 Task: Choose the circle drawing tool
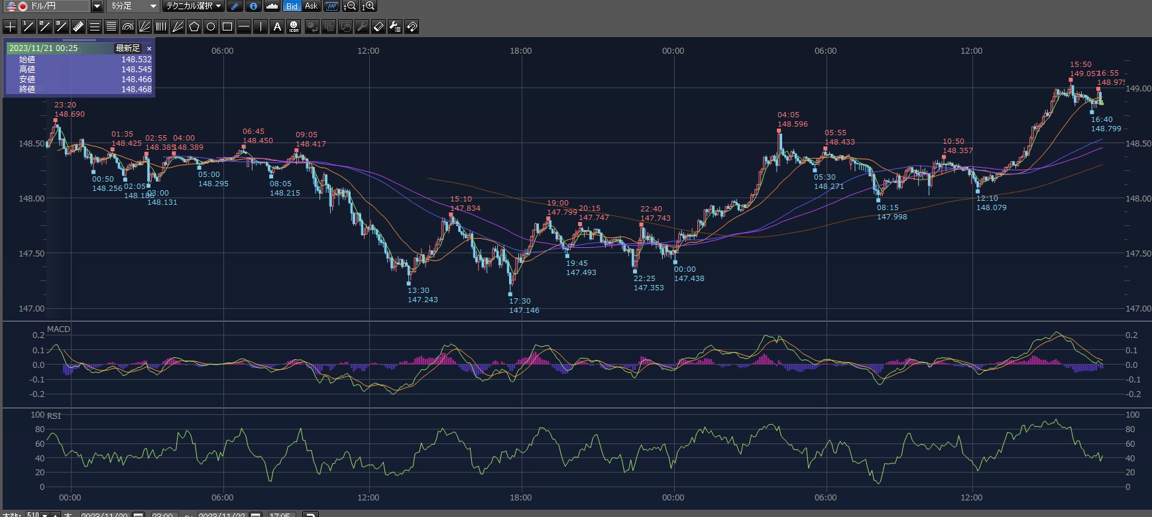[211, 27]
